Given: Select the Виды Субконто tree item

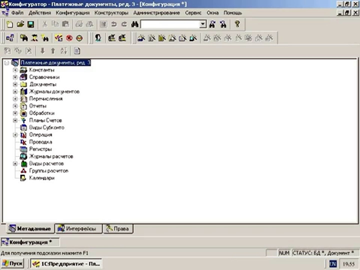Looking at the screenshot, I should [47, 127].
